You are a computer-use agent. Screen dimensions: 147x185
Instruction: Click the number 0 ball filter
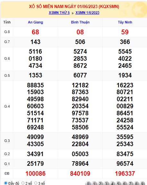coord(88,183)
